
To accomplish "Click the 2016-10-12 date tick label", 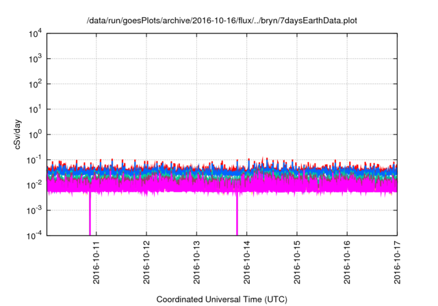I will pyautogui.click(x=146, y=262).
